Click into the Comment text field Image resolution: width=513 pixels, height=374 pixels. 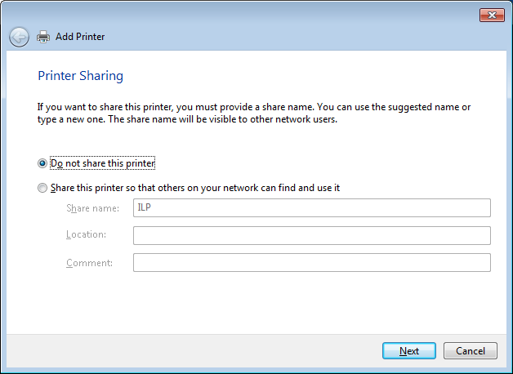311,263
